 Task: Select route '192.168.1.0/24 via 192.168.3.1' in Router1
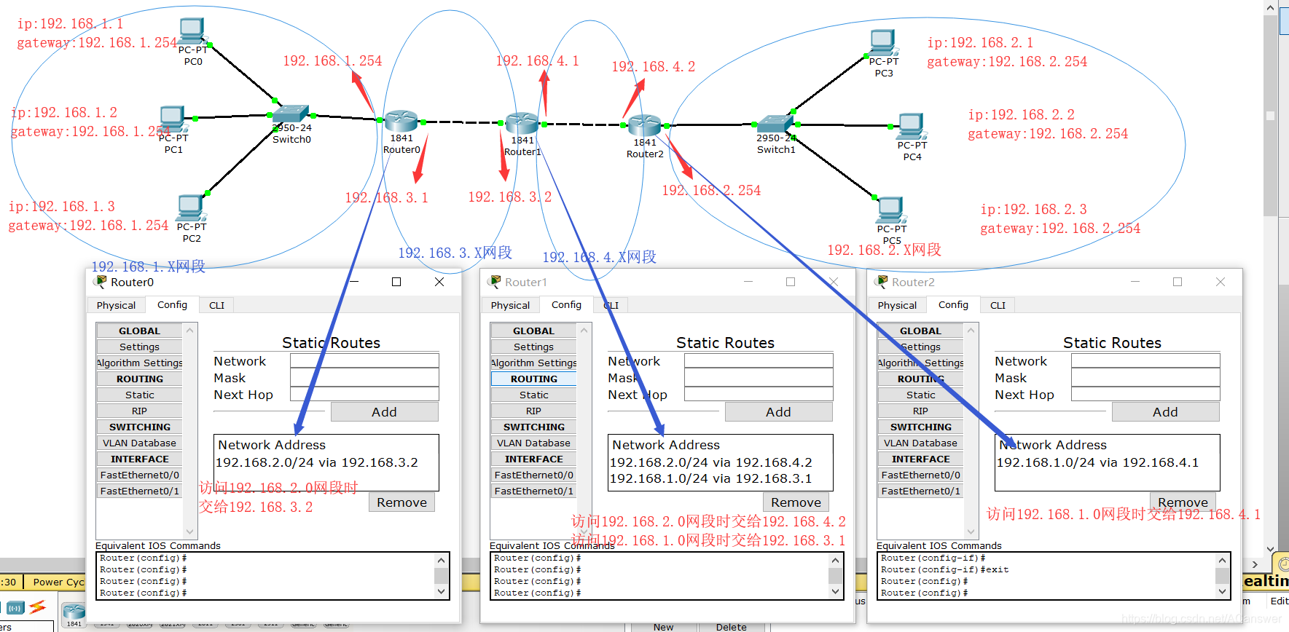click(x=710, y=478)
